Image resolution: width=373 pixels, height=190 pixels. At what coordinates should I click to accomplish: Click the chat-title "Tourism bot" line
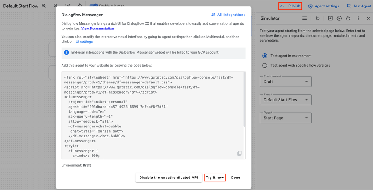coord(97,131)
